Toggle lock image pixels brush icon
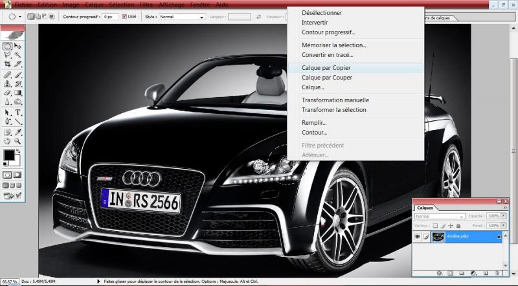 coord(443,226)
